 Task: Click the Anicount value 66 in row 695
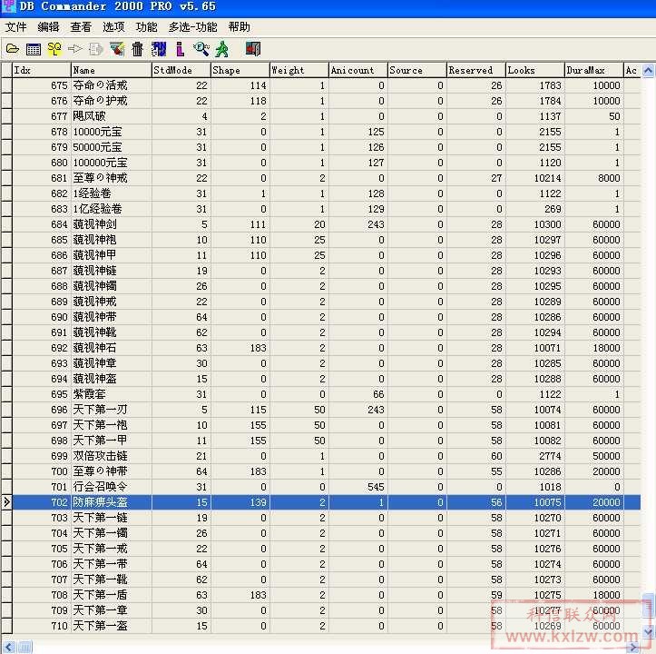[x=358, y=394]
